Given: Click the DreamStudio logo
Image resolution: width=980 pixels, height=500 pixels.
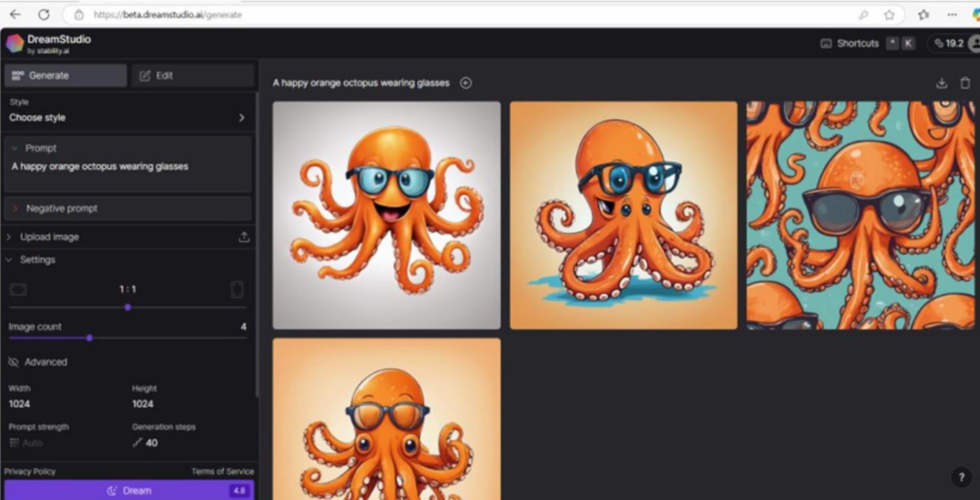Looking at the screenshot, I should [x=15, y=44].
